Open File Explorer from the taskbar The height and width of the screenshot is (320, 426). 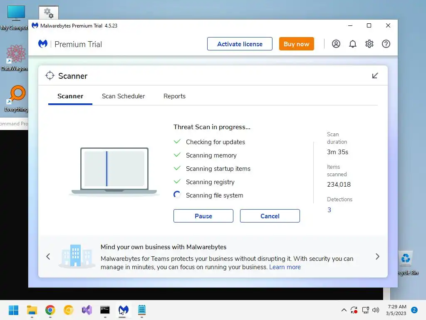(x=32, y=310)
